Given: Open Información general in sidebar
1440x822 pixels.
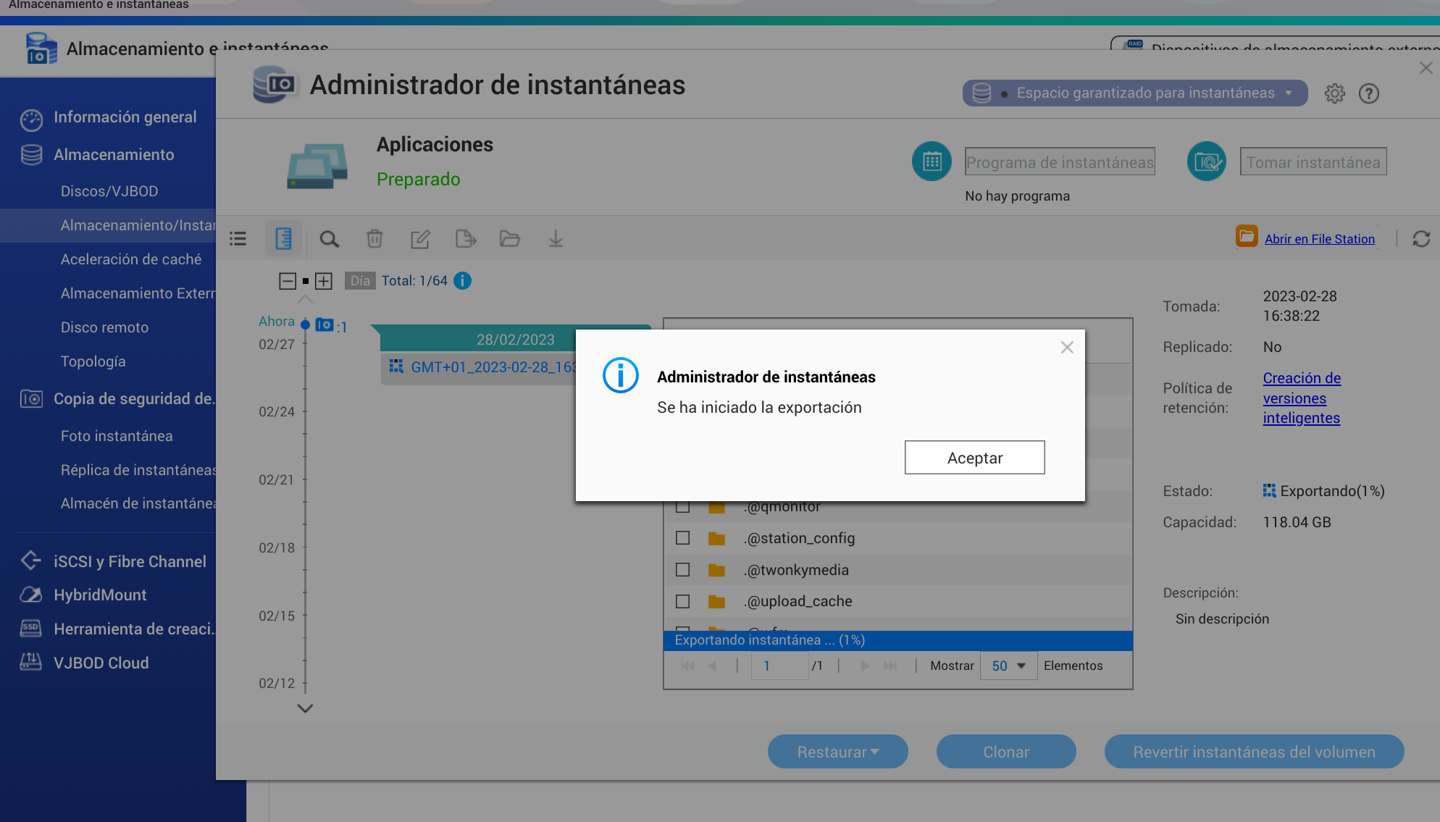Looking at the screenshot, I should [x=125, y=117].
